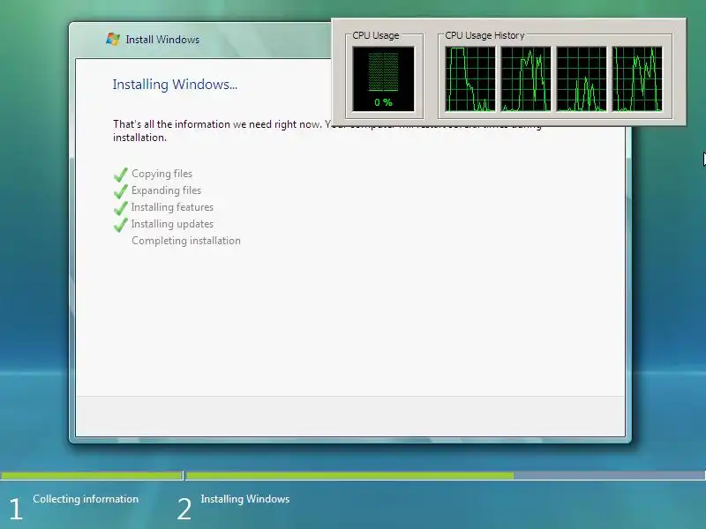Select the fourth CPU Usage History graph
The image size is (706, 529).
coord(637,78)
